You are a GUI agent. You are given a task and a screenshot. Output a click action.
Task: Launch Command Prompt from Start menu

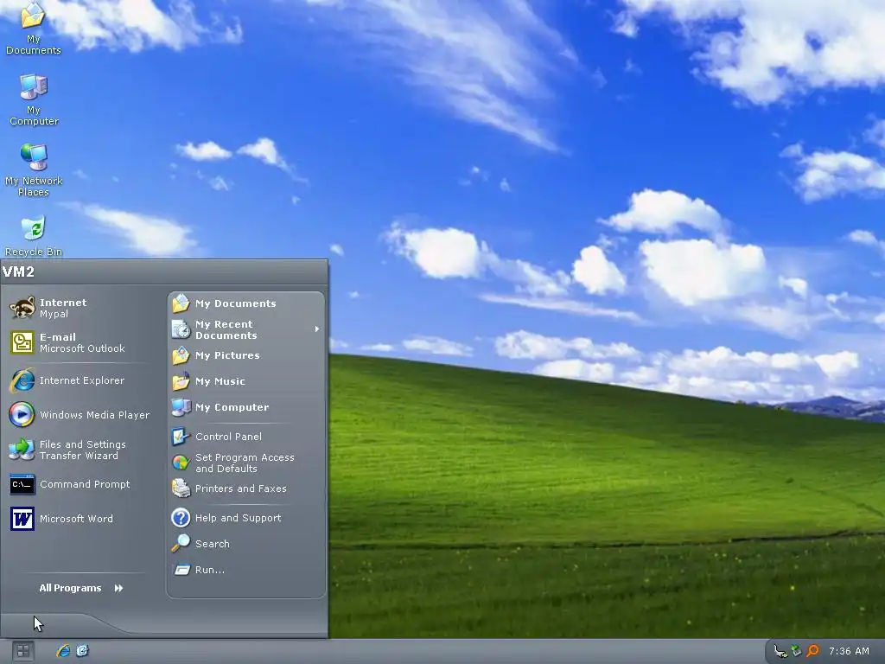click(x=79, y=484)
